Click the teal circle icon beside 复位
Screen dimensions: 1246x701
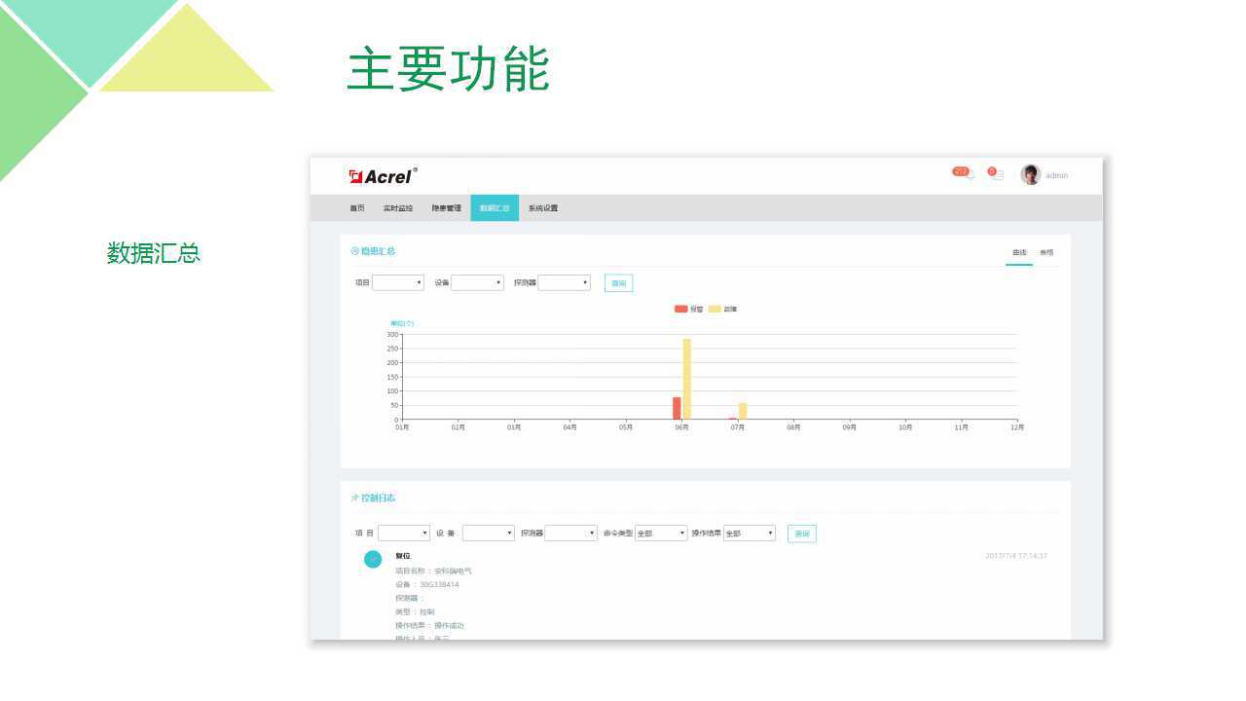click(373, 559)
